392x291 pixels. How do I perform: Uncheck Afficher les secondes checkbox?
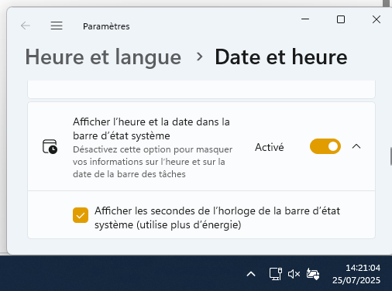click(81, 215)
